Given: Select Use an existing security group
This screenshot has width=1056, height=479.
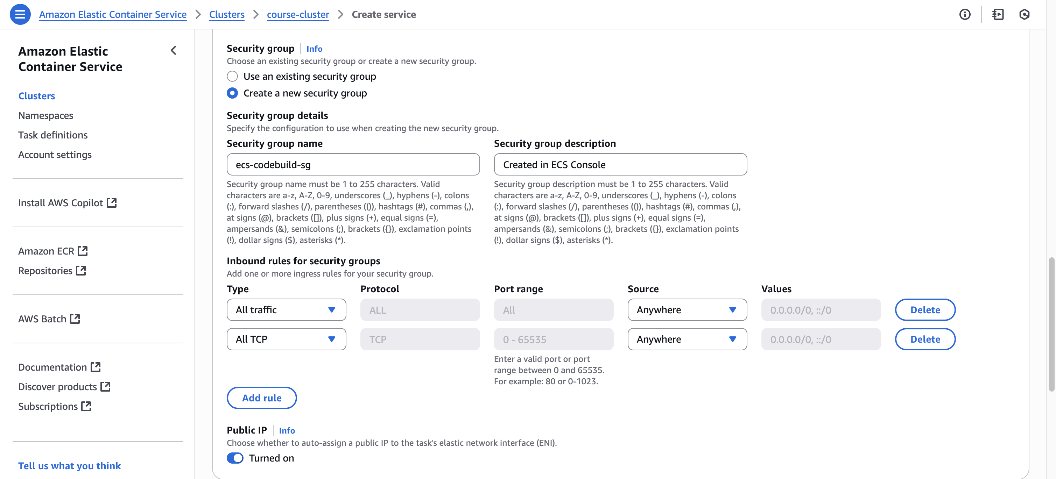Looking at the screenshot, I should 232,76.
